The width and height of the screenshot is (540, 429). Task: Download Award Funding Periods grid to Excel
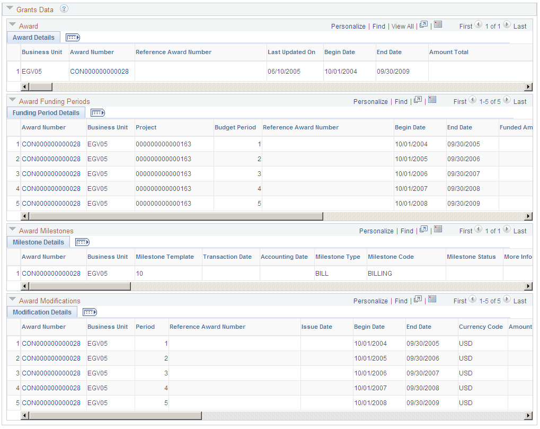coord(432,101)
